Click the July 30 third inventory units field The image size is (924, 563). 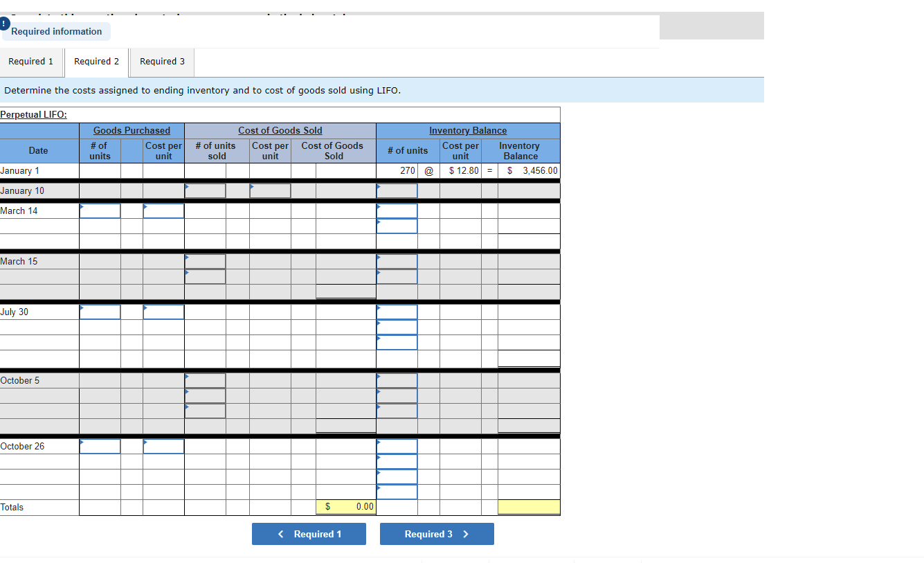[397, 342]
